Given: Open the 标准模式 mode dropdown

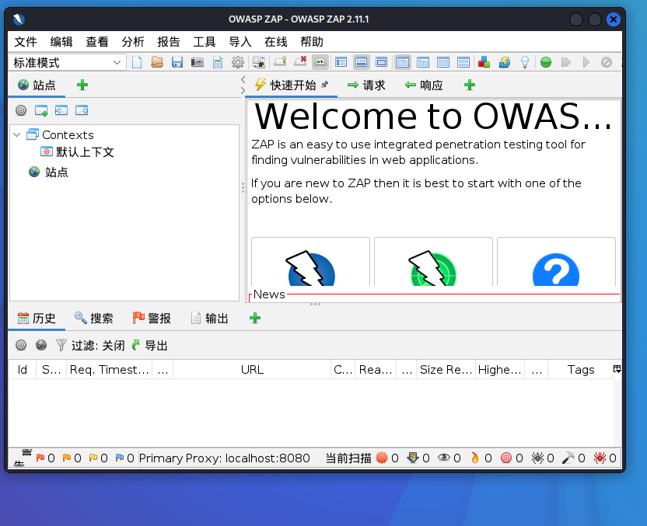Looking at the screenshot, I should pyautogui.click(x=68, y=62).
